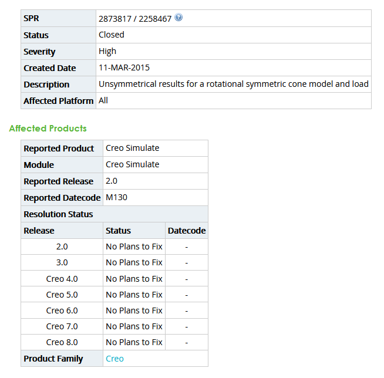Open the Creo product family link
The height and width of the screenshot is (378, 384).
pos(114,358)
